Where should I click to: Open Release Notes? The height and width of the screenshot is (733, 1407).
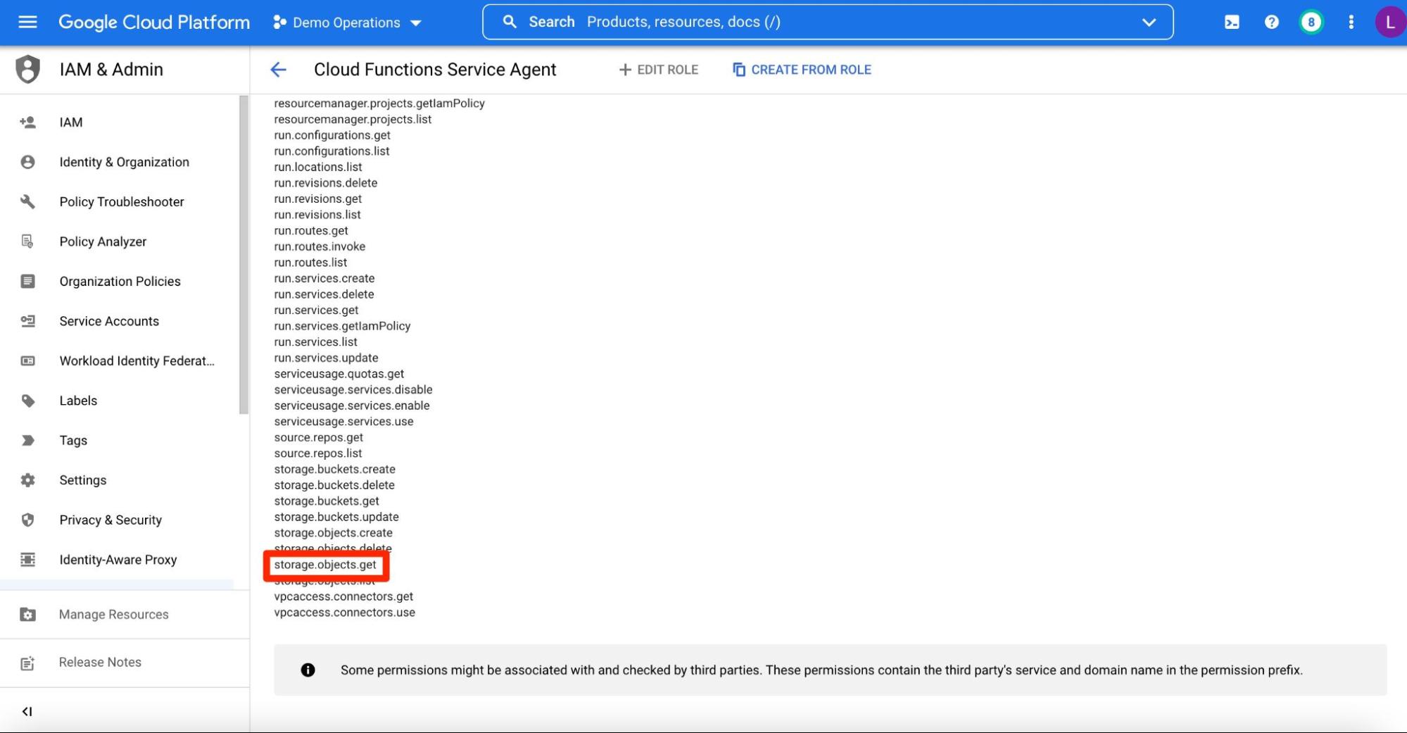tap(100, 663)
